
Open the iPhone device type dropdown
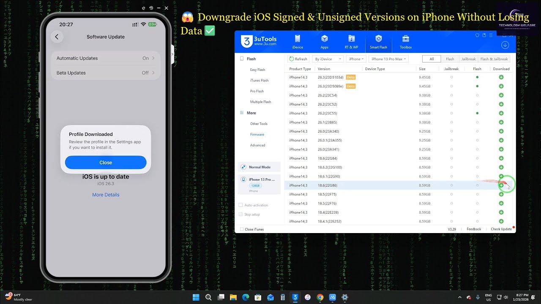[356, 59]
